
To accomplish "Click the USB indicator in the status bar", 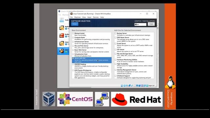I will pyautogui.click(x=132, y=86).
